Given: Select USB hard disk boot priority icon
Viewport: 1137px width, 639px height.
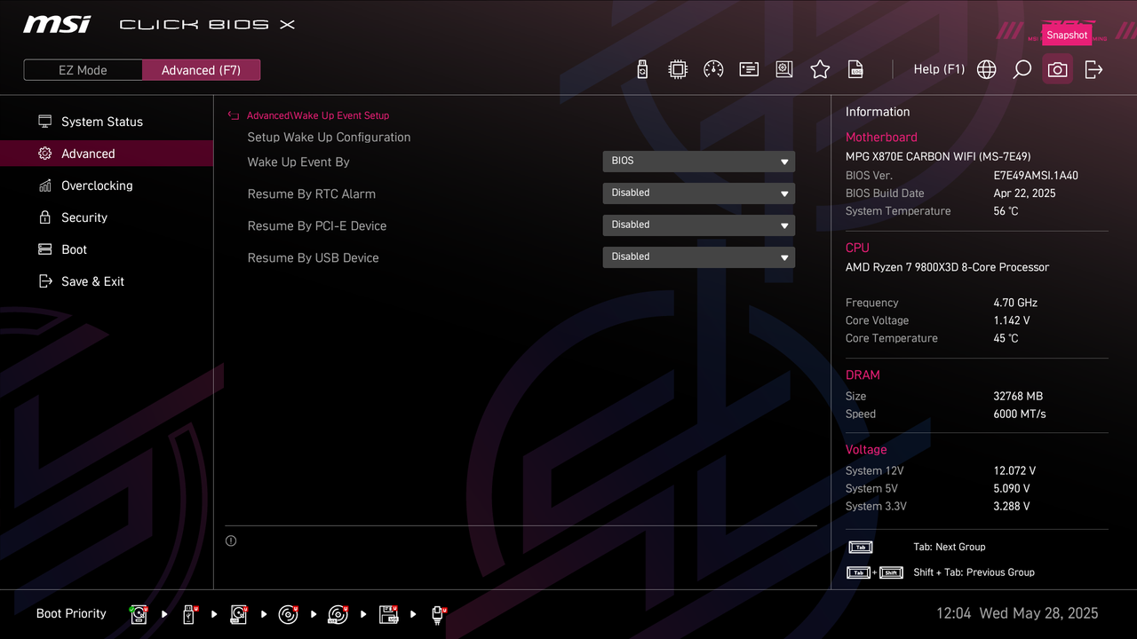Looking at the screenshot, I should click(238, 614).
